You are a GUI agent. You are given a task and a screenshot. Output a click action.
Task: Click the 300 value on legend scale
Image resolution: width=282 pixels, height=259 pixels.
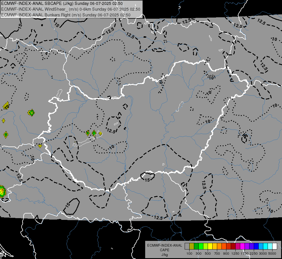[x=198, y=254]
